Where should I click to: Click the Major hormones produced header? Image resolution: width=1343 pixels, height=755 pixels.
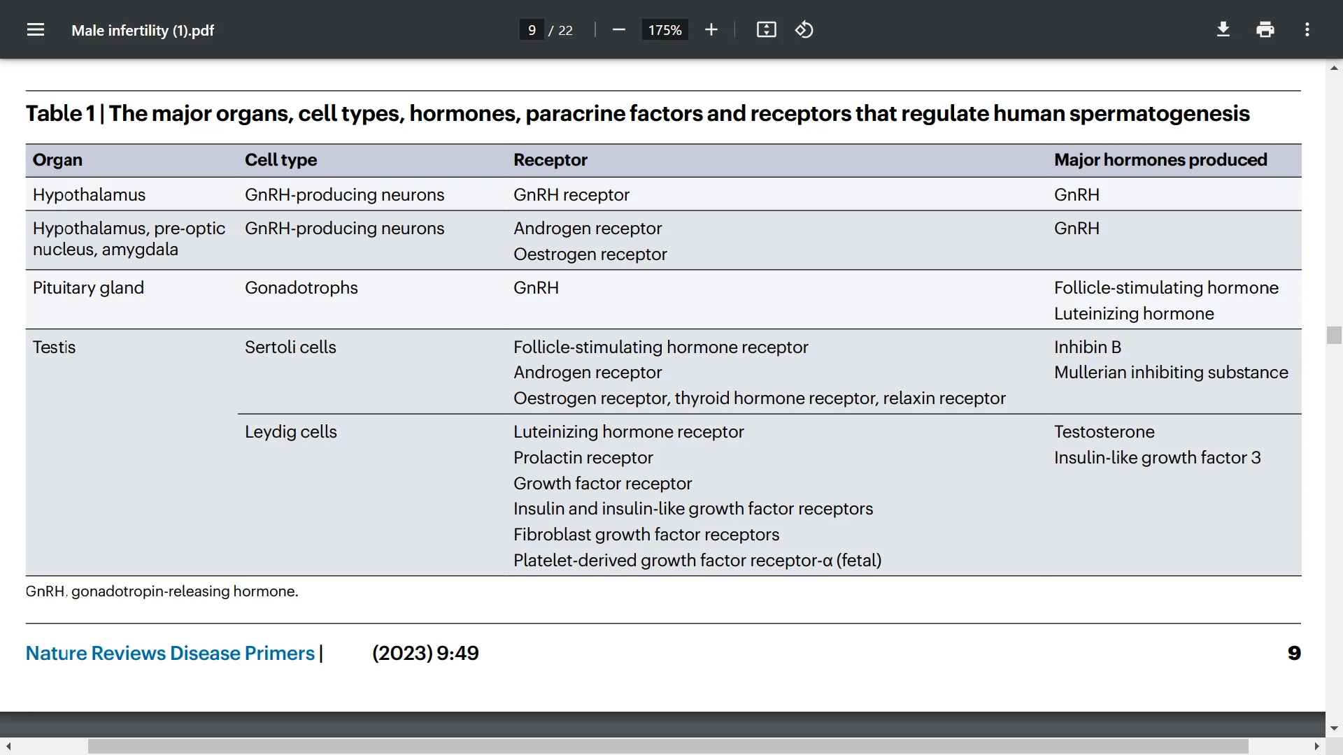(x=1160, y=160)
